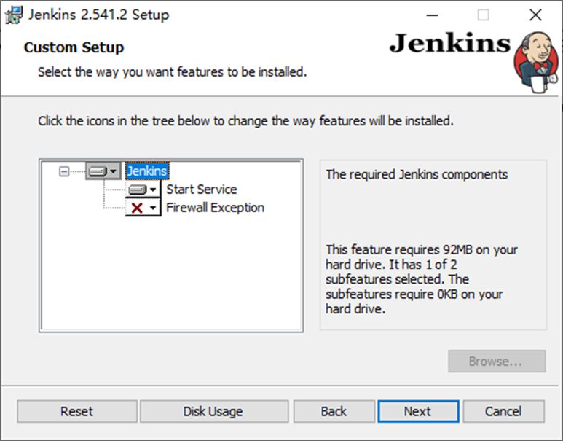Go Back to previous setup step
The image size is (563, 441).
coord(334,411)
